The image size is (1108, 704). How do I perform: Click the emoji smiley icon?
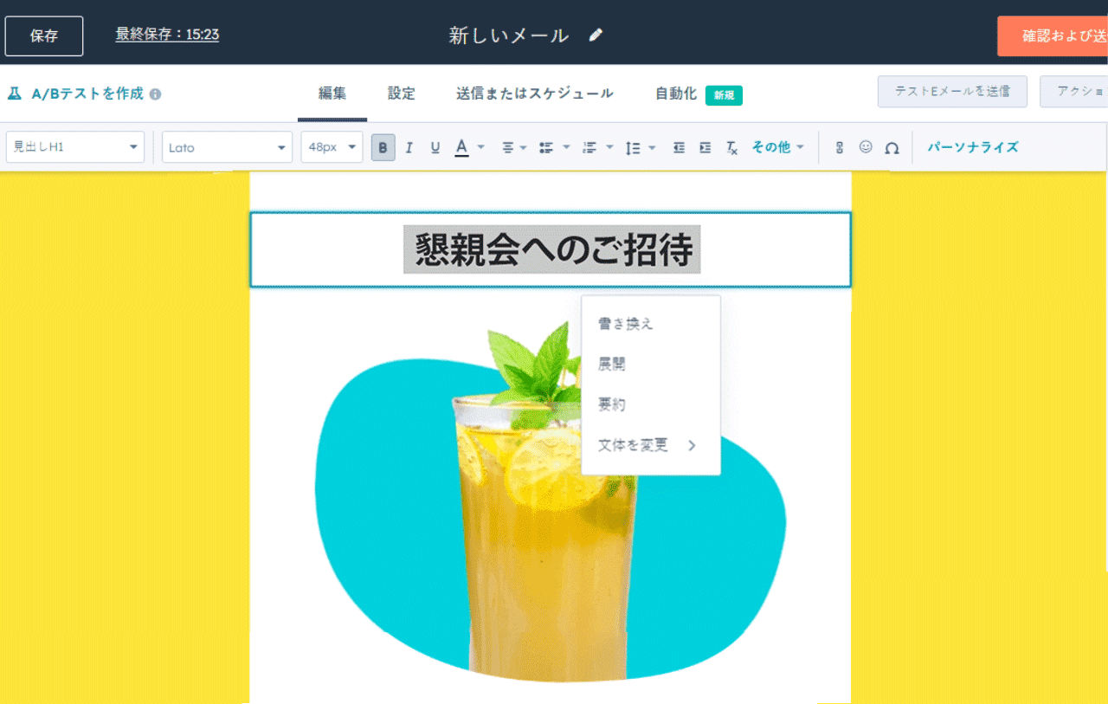point(866,147)
